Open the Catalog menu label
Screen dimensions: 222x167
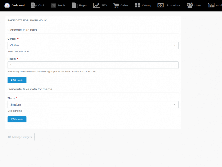[146, 5]
